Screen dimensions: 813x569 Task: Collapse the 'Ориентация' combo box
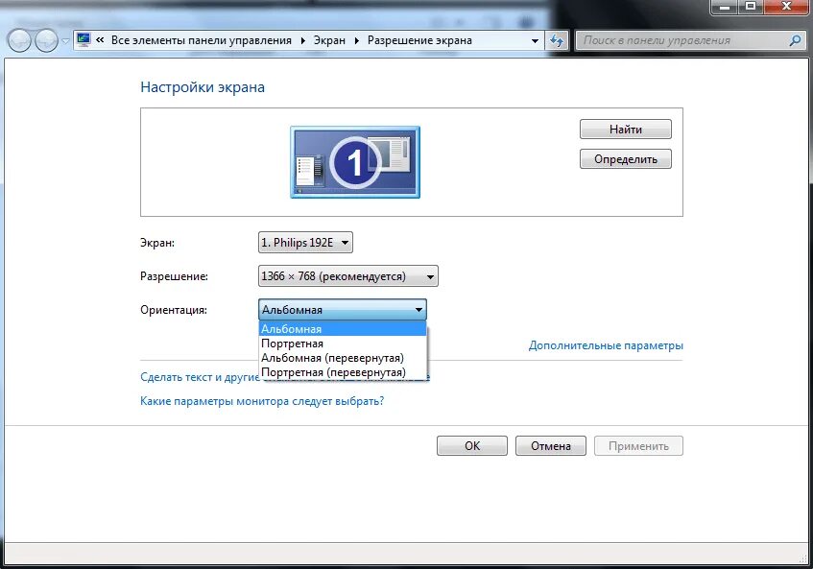pyautogui.click(x=343, y=310)
